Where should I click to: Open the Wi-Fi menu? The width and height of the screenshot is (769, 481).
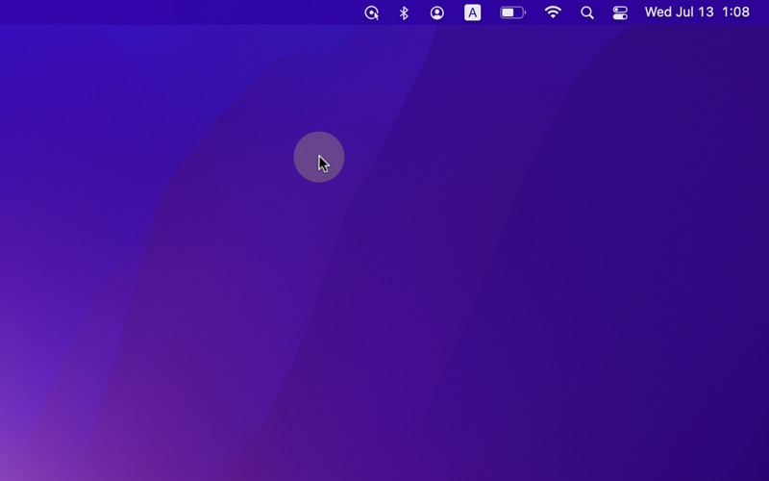click(x=553, y=13)
